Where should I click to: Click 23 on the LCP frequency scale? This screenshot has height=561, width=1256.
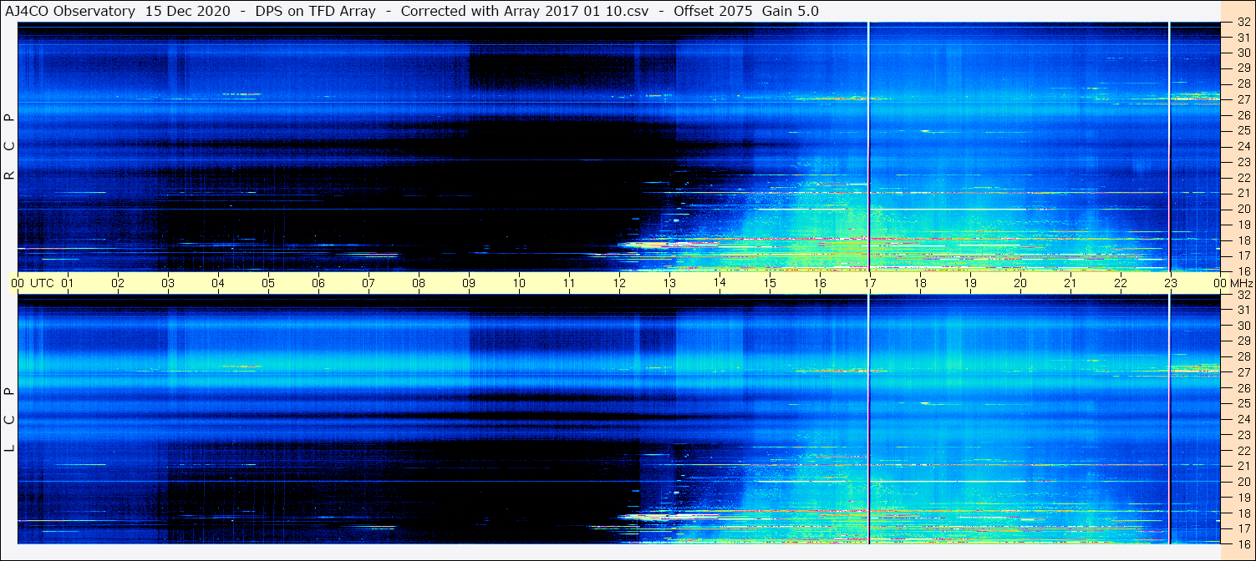pyautogui.click(x=1243, y=435)
